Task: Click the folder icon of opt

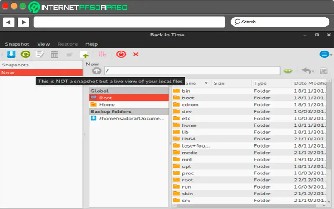Action: point(176,166)
